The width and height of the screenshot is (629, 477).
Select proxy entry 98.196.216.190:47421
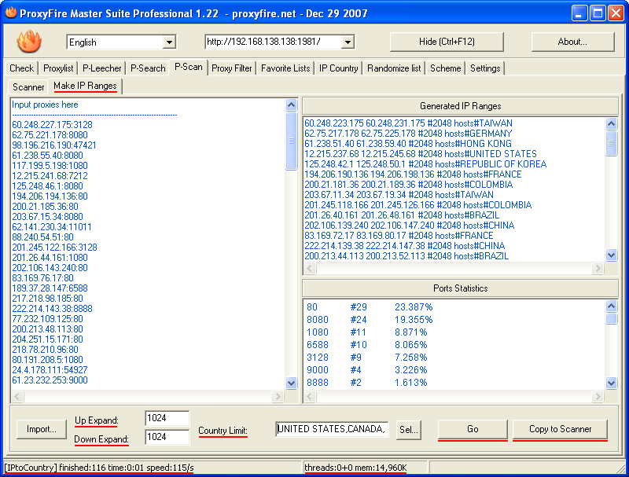(x=54, y=145)
